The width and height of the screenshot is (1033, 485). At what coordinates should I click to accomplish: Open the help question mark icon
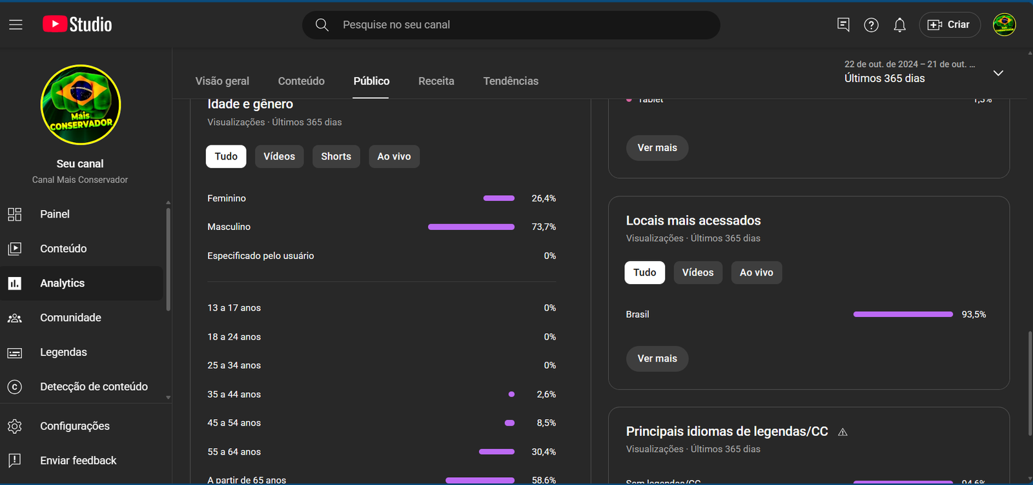click(x=871, y=25)
